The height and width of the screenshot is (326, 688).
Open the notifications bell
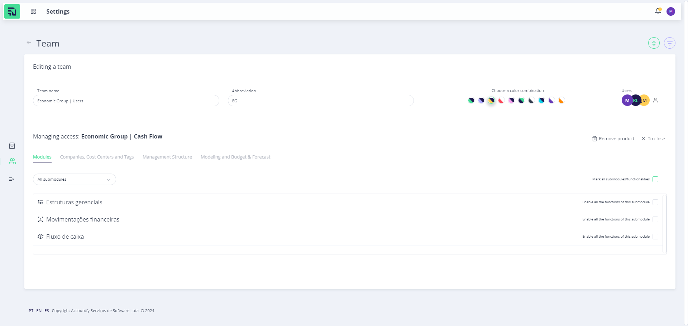coord(658,11)
